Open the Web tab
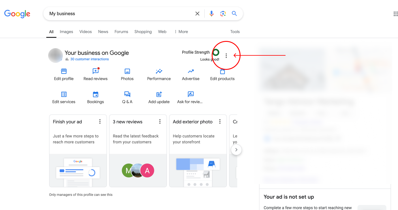Image resolution: width=398 pixels, height=210 pixels. 162,32
